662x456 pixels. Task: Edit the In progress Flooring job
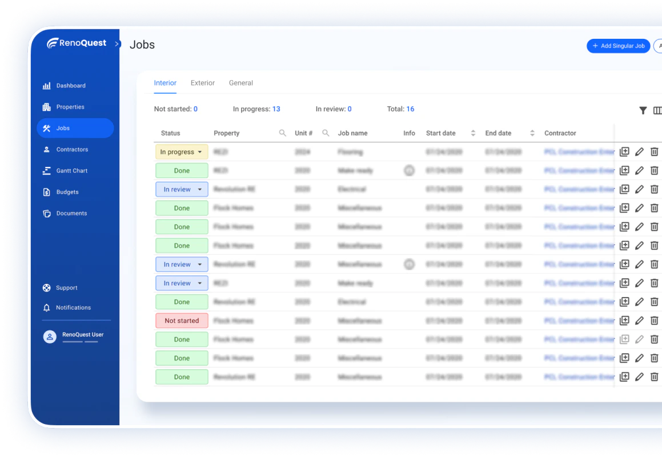(639, 152)
